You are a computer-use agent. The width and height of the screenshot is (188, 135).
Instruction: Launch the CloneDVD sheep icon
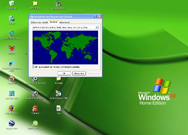[12, 78]
